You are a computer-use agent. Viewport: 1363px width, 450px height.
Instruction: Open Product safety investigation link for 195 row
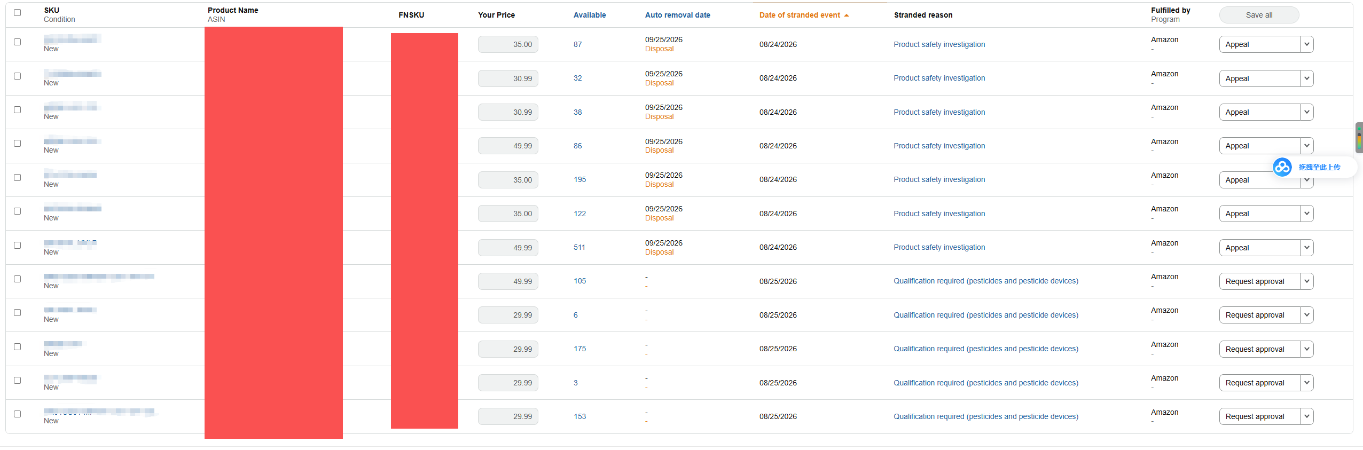(939, 179)
